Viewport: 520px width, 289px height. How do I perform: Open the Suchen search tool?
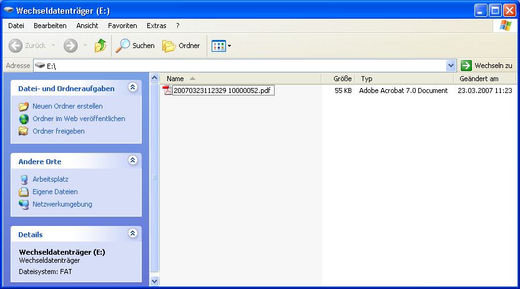pos(135,46)
